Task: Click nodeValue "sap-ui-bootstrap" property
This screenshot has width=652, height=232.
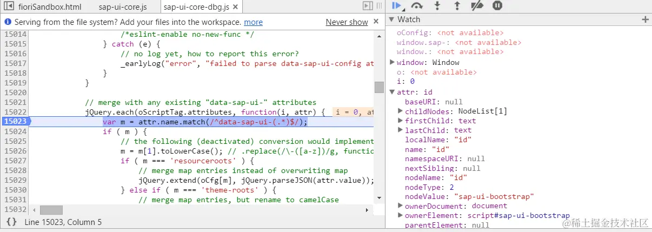Action: 470,196
